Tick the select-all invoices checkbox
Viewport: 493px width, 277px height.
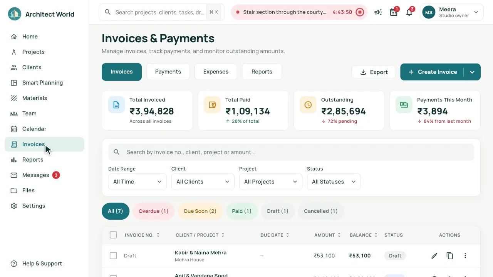(x=113, y=235)
